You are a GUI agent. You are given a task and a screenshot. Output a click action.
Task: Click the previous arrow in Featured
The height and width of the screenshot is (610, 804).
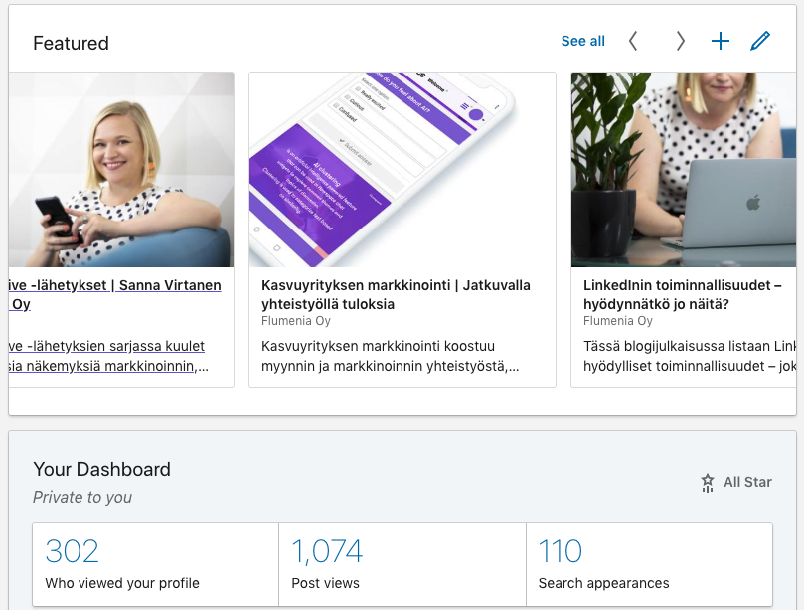point(633,41)
